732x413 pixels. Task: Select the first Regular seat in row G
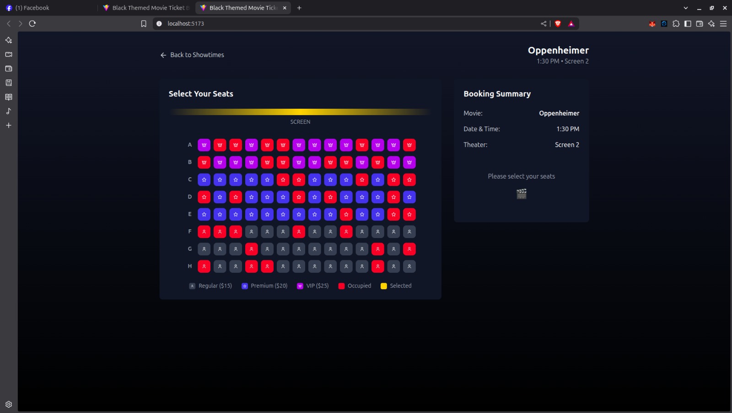(204, 249)
